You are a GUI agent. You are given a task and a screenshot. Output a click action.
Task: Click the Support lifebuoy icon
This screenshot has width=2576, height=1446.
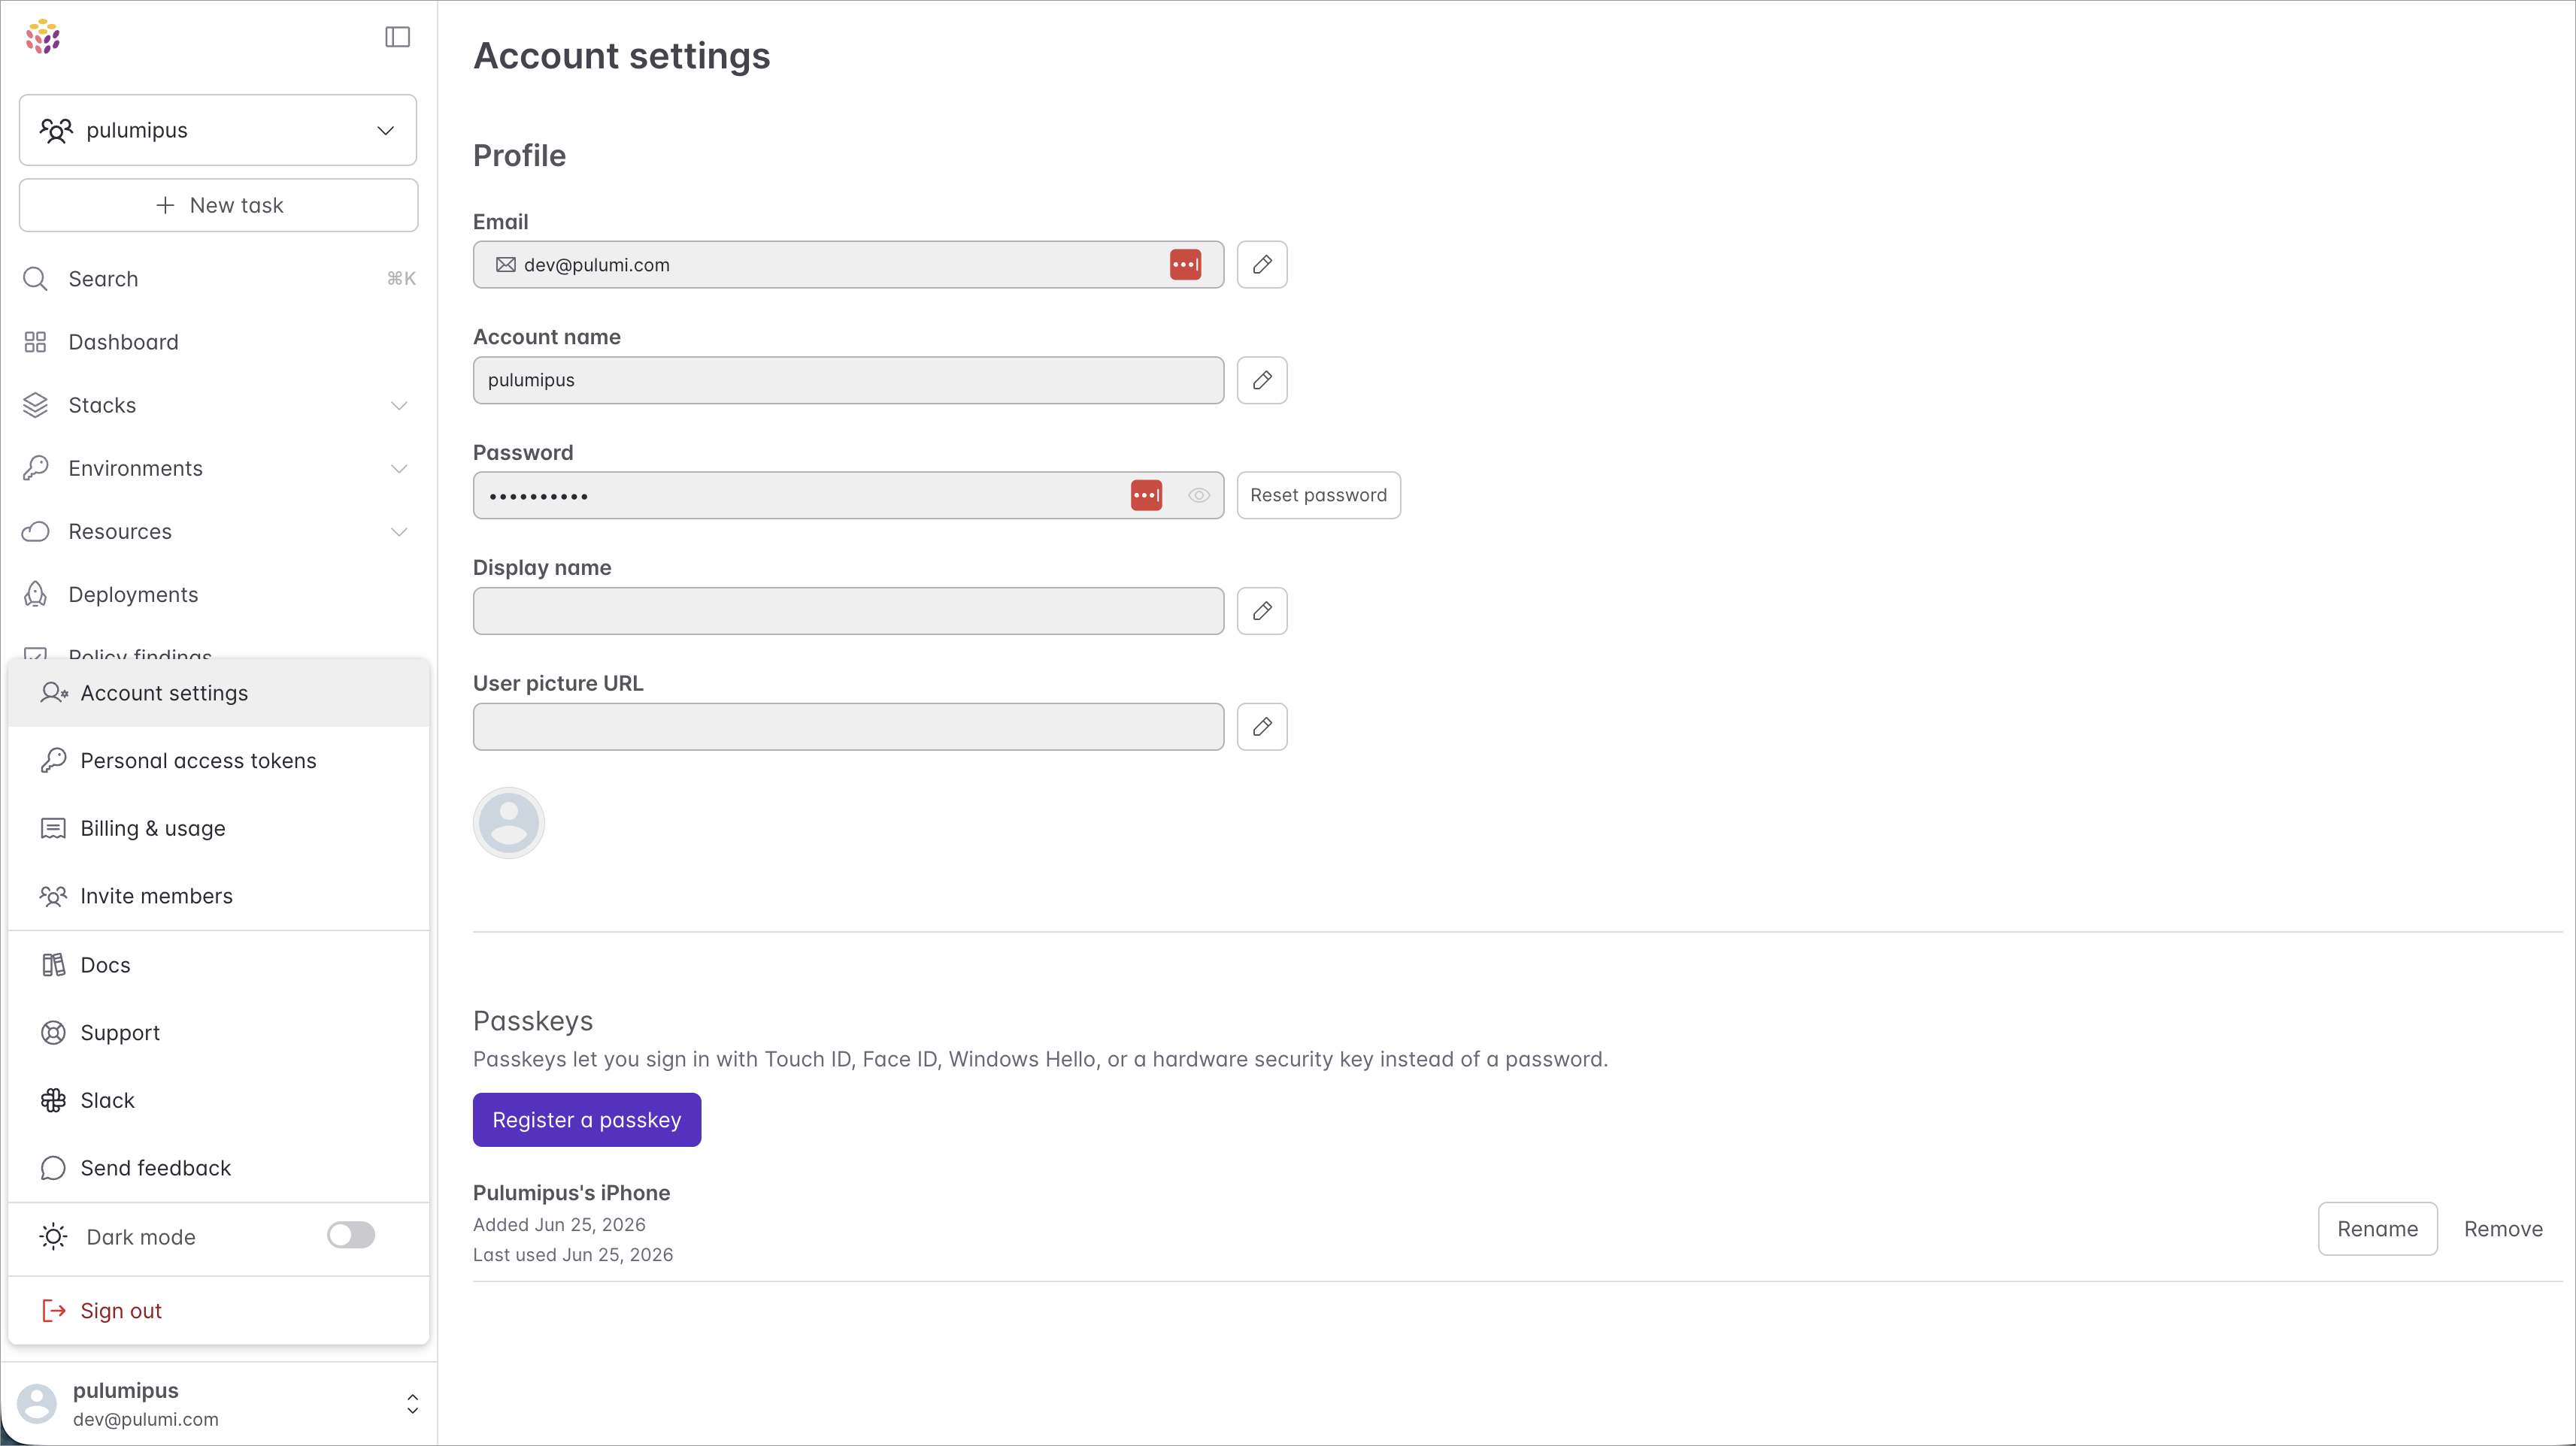click(53, 1033)
